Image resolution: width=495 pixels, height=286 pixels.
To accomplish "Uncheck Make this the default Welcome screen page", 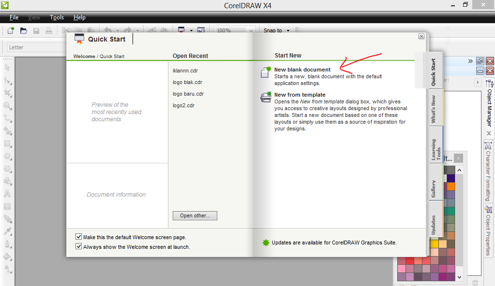I will point(78,237).
